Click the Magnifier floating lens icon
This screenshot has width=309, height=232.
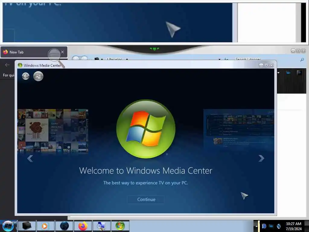pos(56,57)
